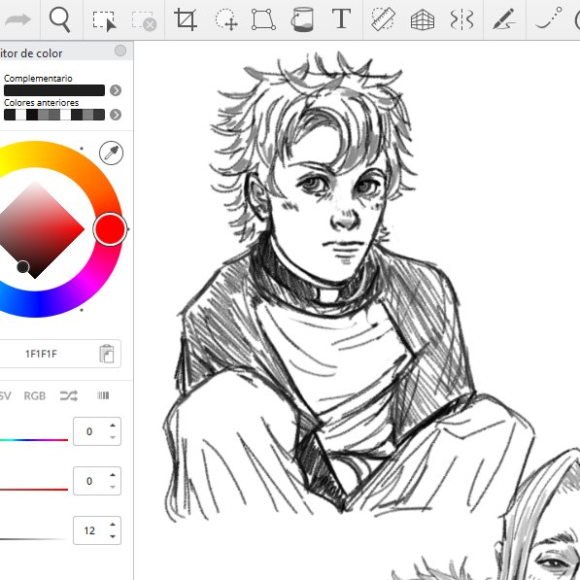Decrease the second value showing 0
Image resolution: width=580 pixels, height=580 pixels.
[113, 487]
